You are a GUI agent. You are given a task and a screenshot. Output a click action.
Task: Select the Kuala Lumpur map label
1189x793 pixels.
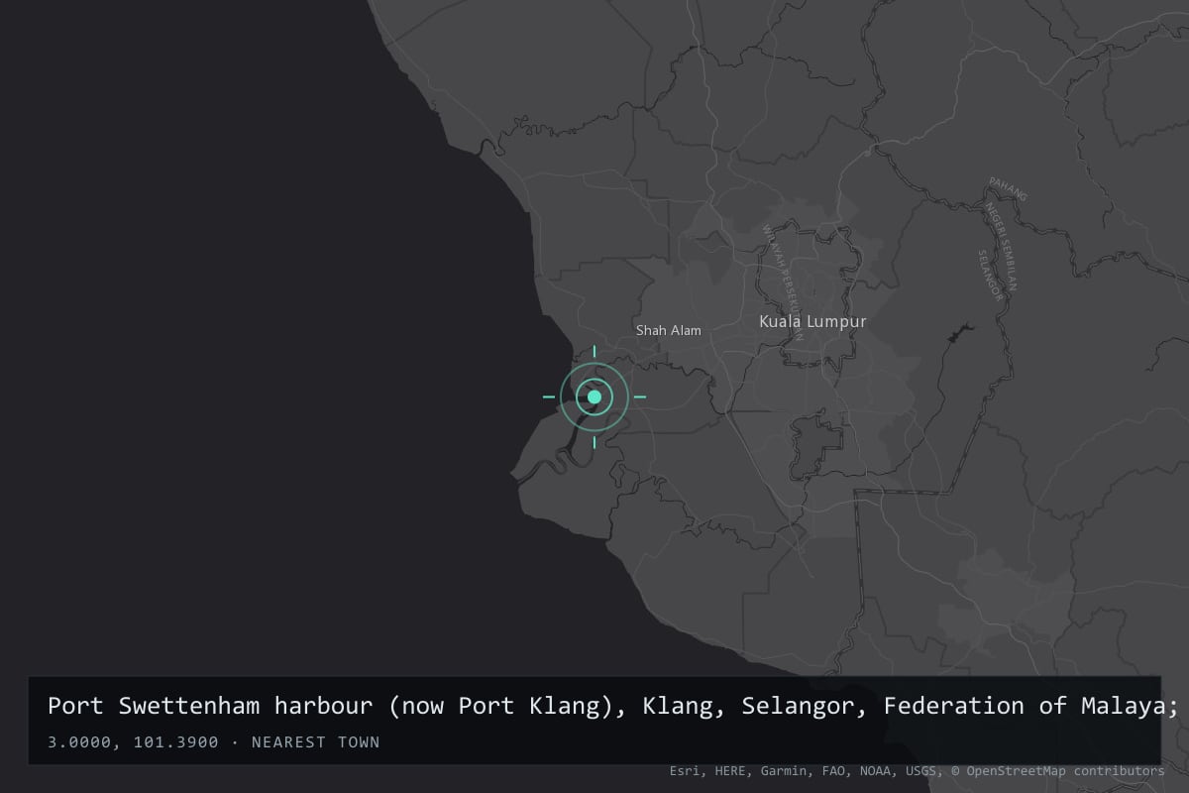[x=812, y=322]
